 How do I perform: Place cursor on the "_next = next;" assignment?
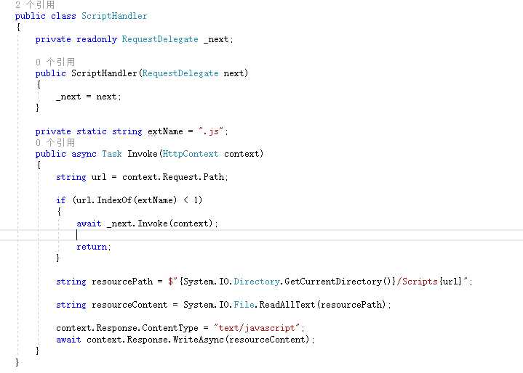point(89,97)
